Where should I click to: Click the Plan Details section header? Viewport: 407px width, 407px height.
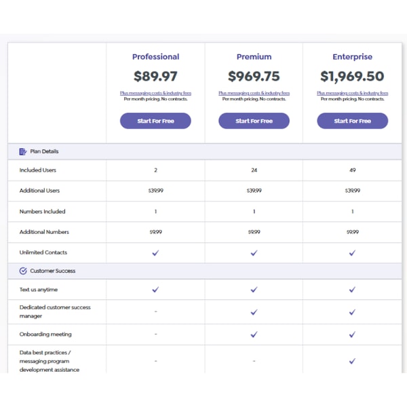(205, 151)
